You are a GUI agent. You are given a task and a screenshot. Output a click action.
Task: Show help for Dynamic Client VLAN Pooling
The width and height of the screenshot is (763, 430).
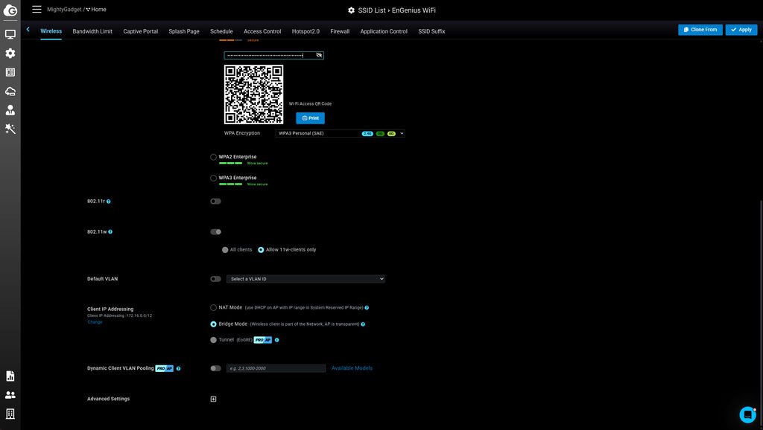click(179, 369)
